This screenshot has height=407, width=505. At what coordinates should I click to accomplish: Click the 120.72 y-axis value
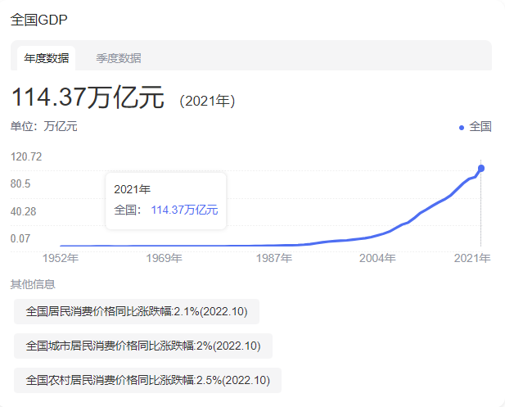[x=26, y=157]
